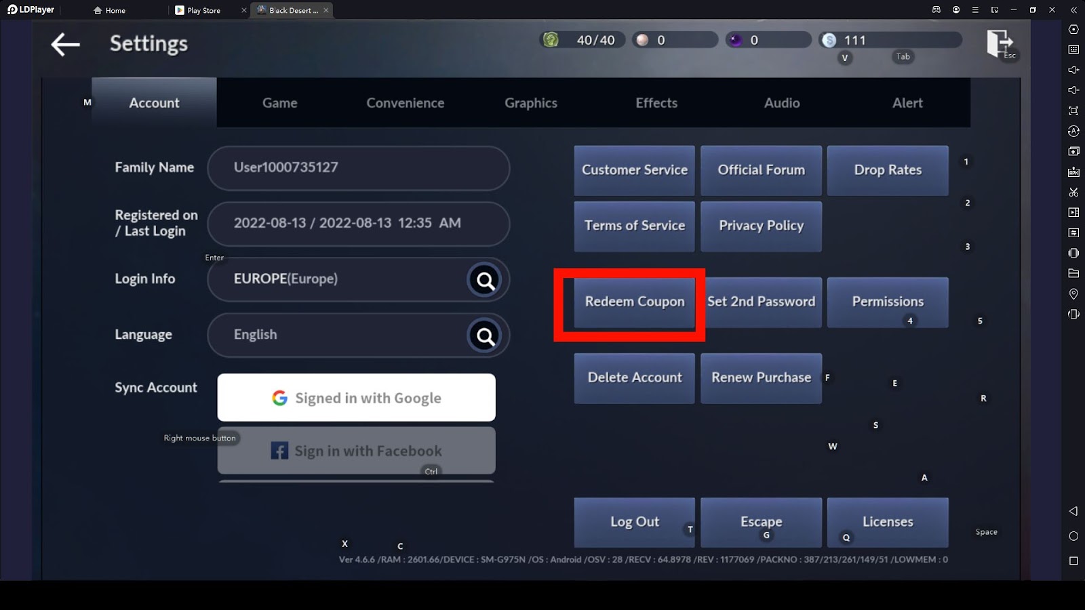Choose Set 2nd Password
Image resolution: width=1085 pixels, height=610 pixels.
pos(762,302)
